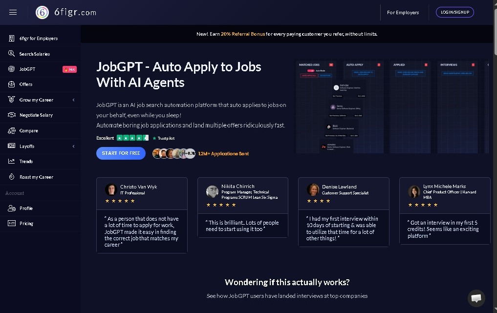The image size is (497, 313).
Task: Click Lynx Michele Marks' avatar
Action: 414,192
